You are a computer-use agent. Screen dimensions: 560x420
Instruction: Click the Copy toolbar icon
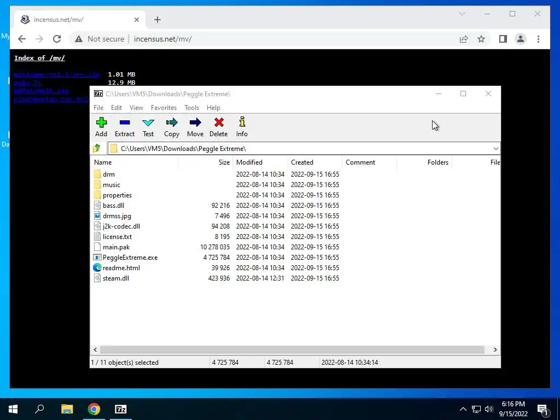click(x=172, y=122)
